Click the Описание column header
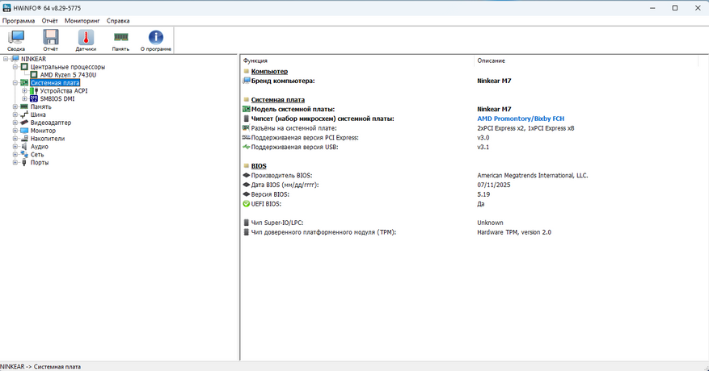The height and width of the screenshot is (371, 709). (491, 60)
